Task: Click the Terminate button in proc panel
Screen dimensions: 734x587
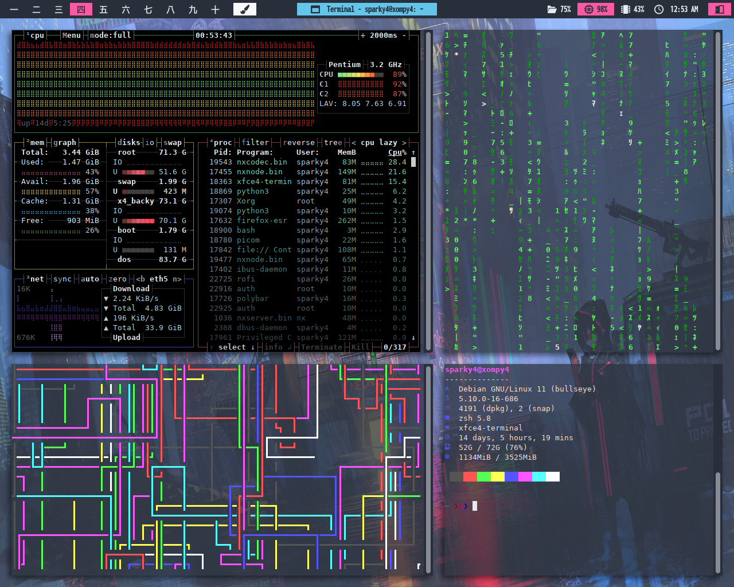Action: click(321, 347)
